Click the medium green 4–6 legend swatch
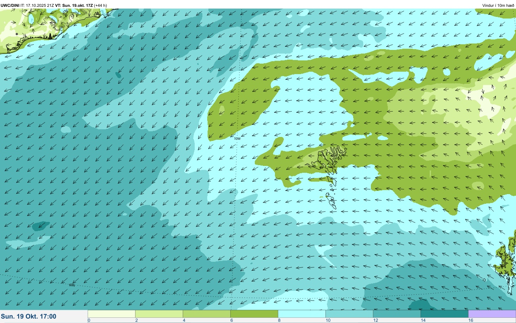This screenshot has height=323, width=516. click(207, 314)
